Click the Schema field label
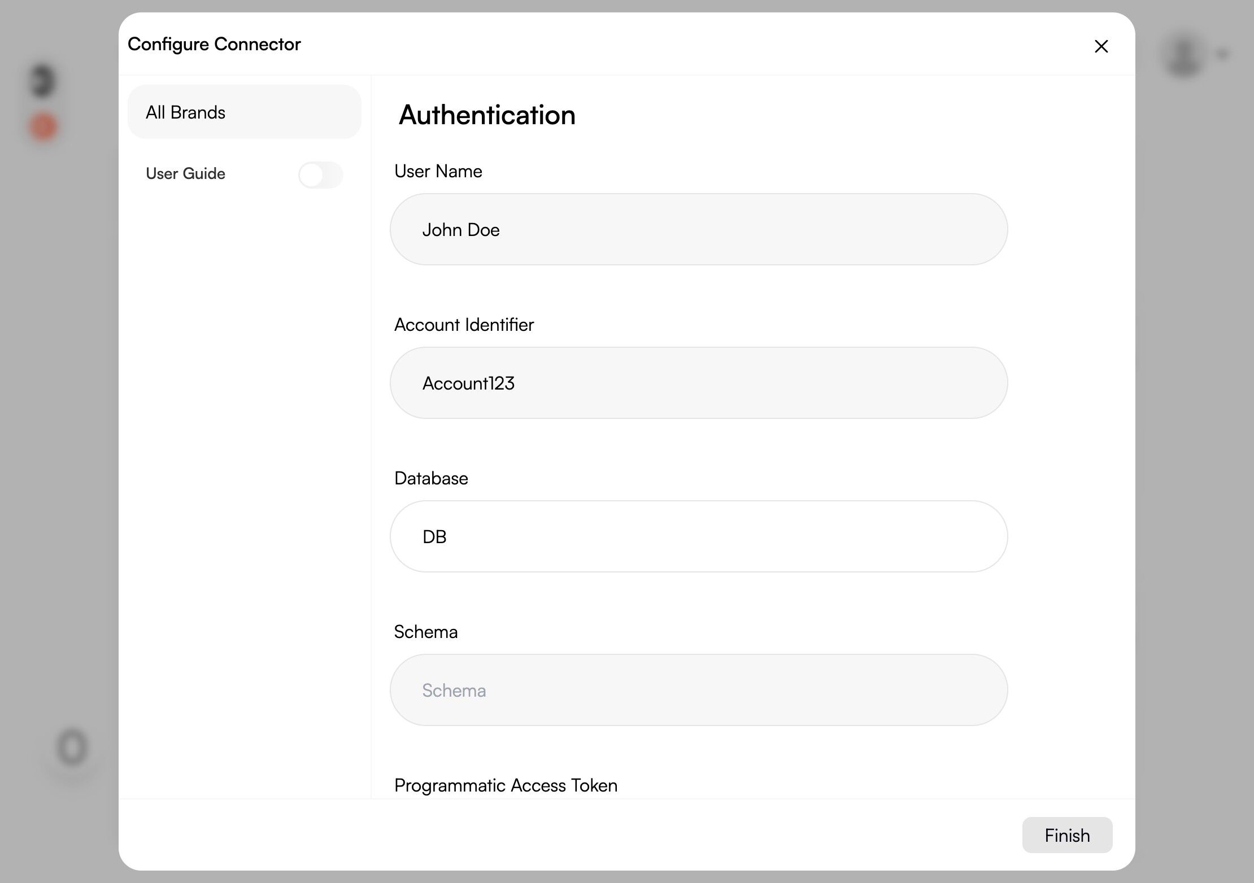This screenshot has width=1254, height=883. [x=425, y=632]
